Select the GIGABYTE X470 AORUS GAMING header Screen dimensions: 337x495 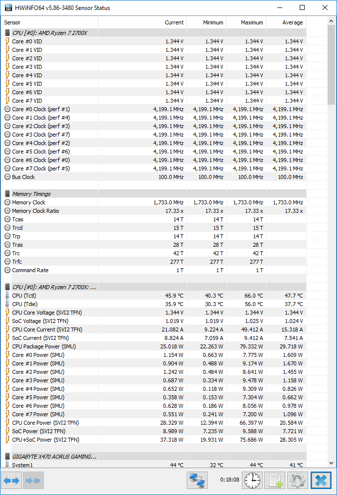(153, 457)
